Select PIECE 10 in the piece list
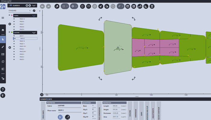This screenshot has width=211, height=120. click(x=22, y=41)
